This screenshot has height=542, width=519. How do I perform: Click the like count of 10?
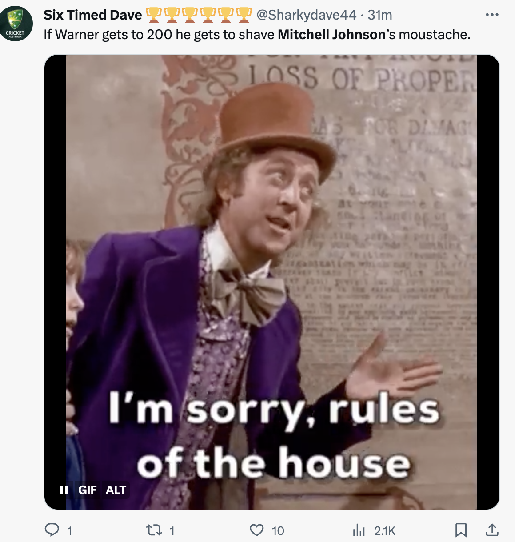click(278, 530)
